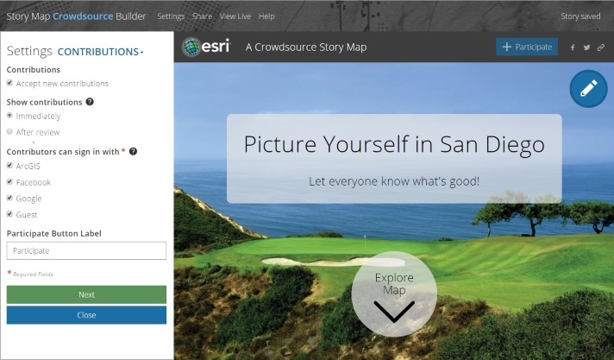Share story via Facebook icon
Screen dimensions: 614x360
click(573, 47)
